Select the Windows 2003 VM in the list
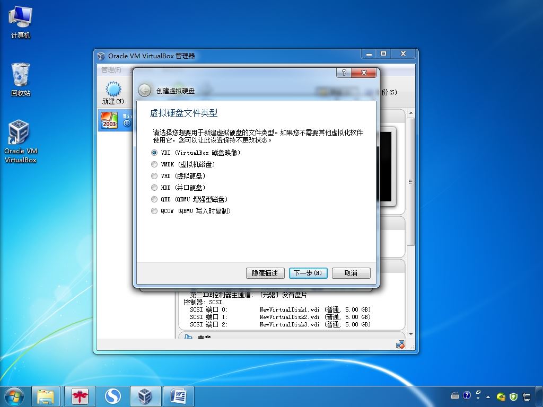 [x=115, y=120]
